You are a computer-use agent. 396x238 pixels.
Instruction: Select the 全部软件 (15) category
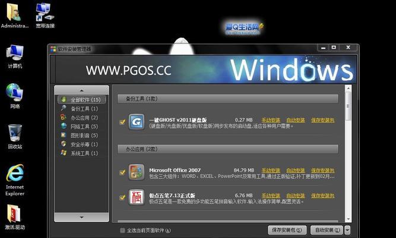(81, 99)
